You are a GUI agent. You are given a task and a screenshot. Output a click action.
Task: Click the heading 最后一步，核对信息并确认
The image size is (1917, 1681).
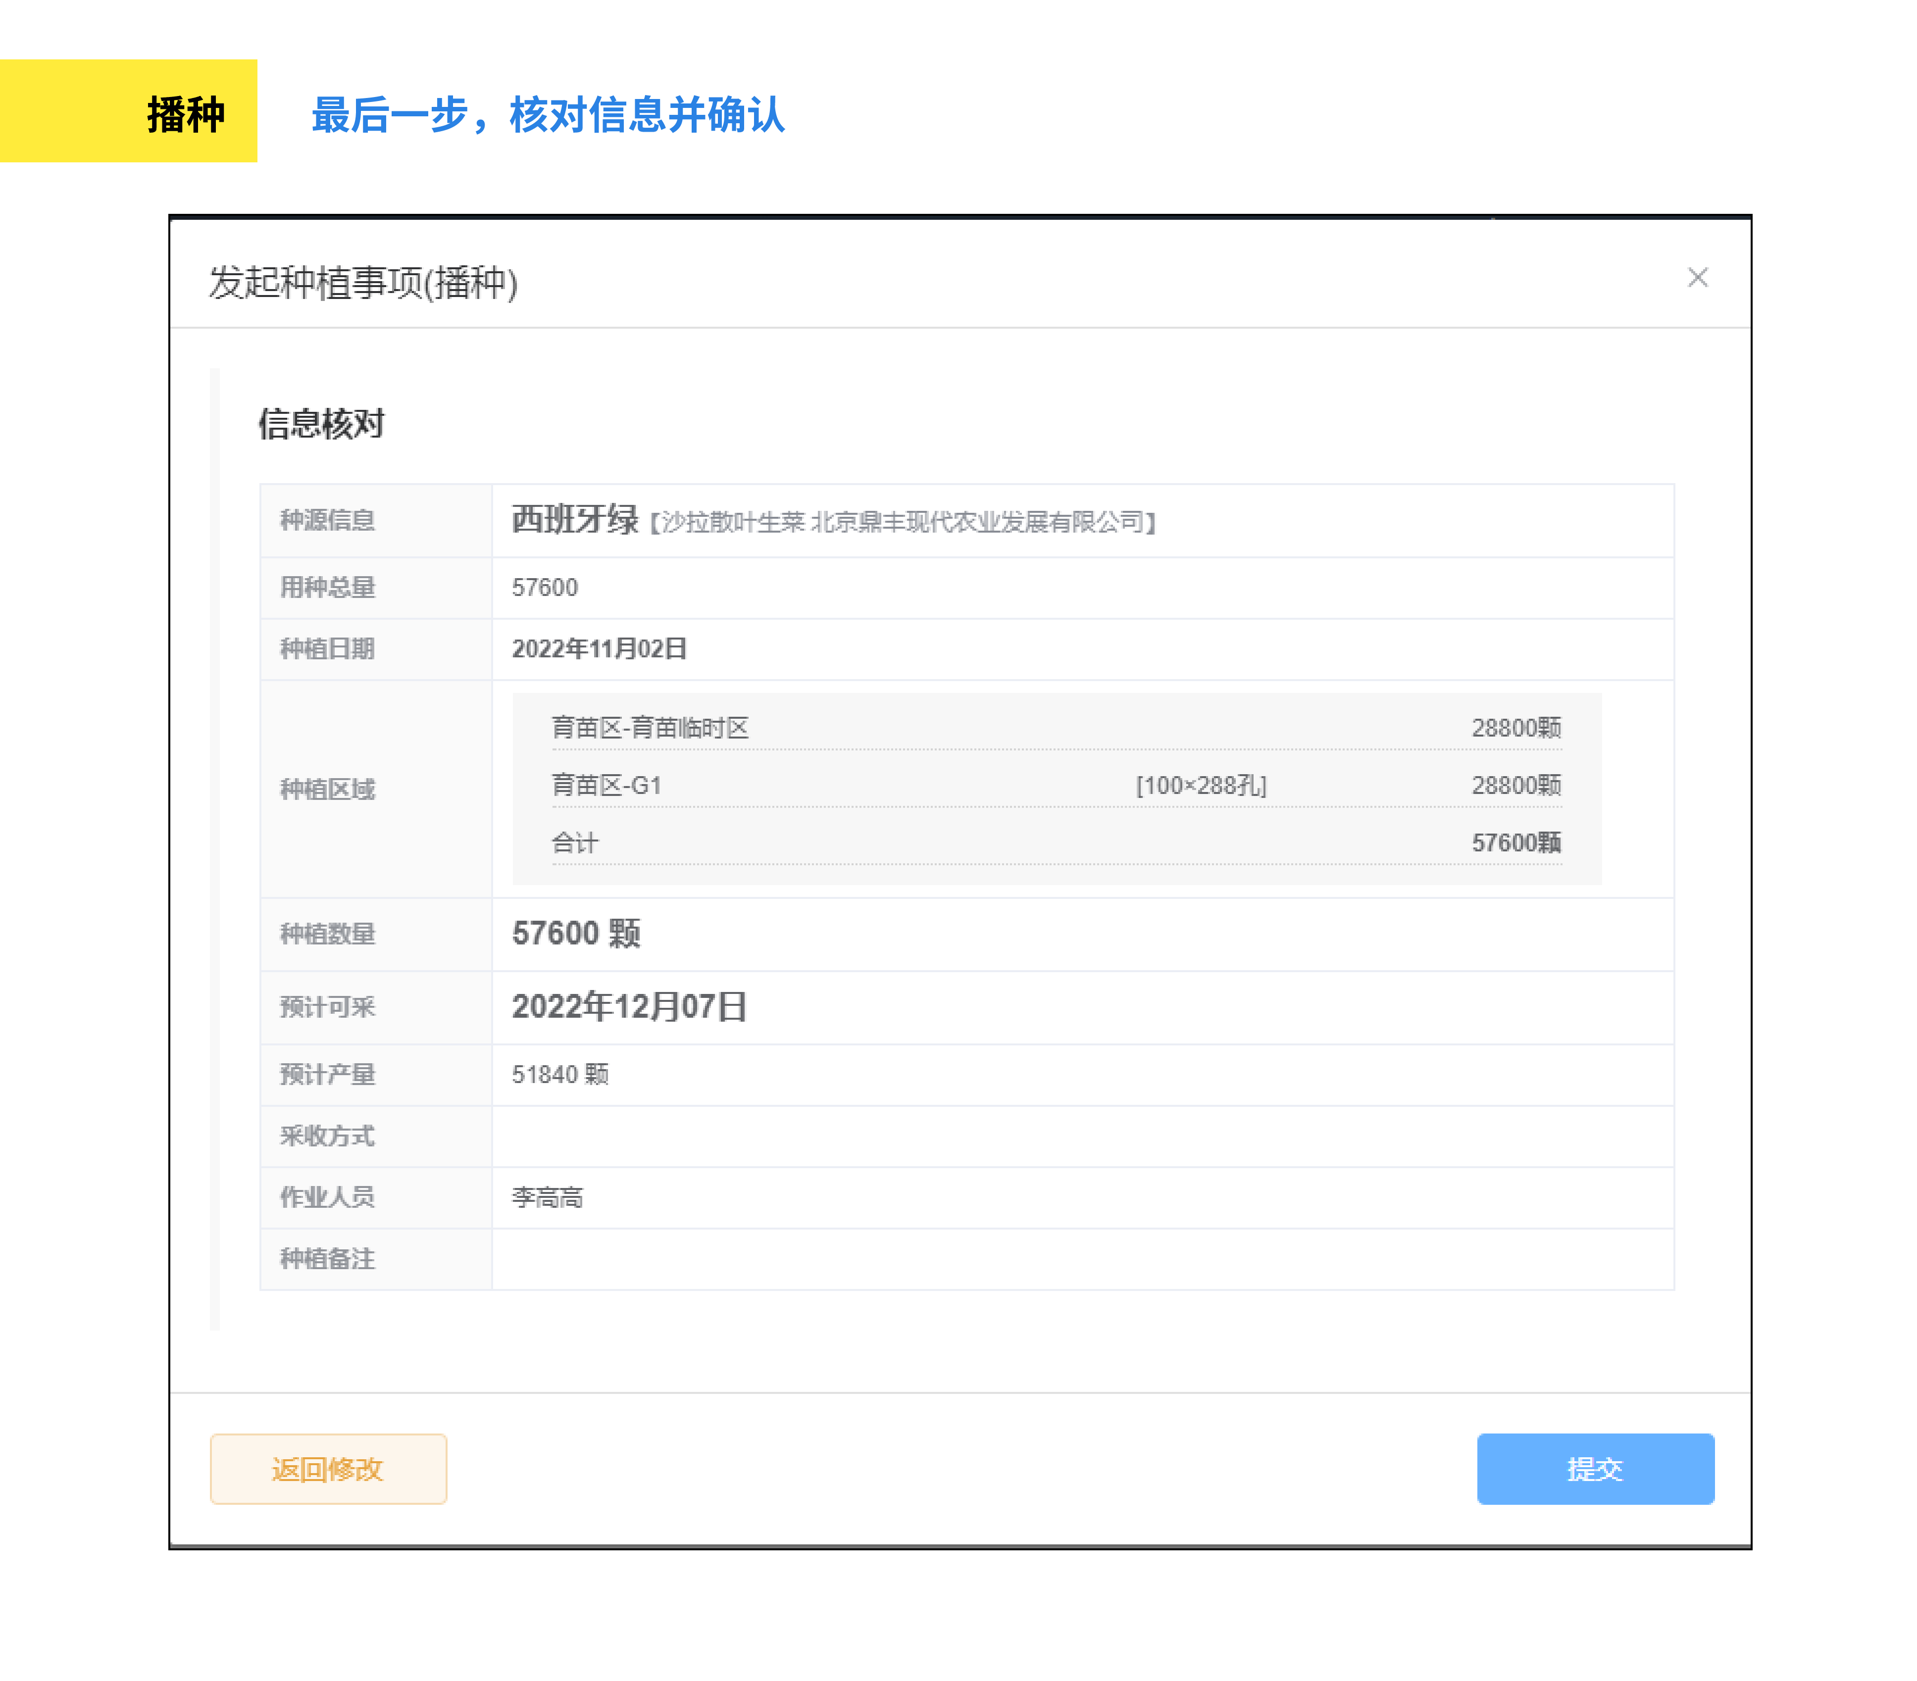(549, 114)
